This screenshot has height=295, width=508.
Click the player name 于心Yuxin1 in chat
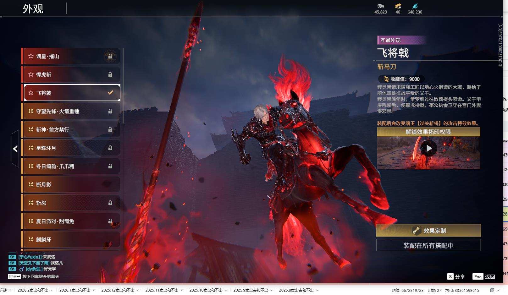click(x=30, y=257)
